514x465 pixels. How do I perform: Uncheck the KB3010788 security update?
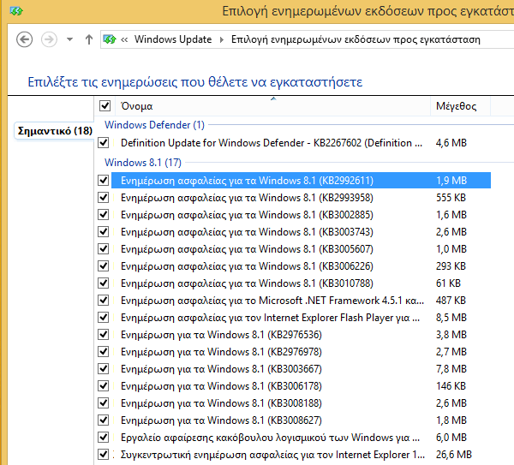(x=104, y=283)
